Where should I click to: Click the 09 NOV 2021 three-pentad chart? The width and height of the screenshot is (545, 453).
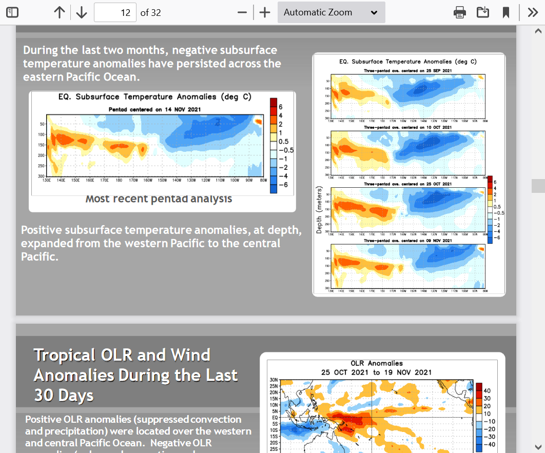[x=408, y=266]
